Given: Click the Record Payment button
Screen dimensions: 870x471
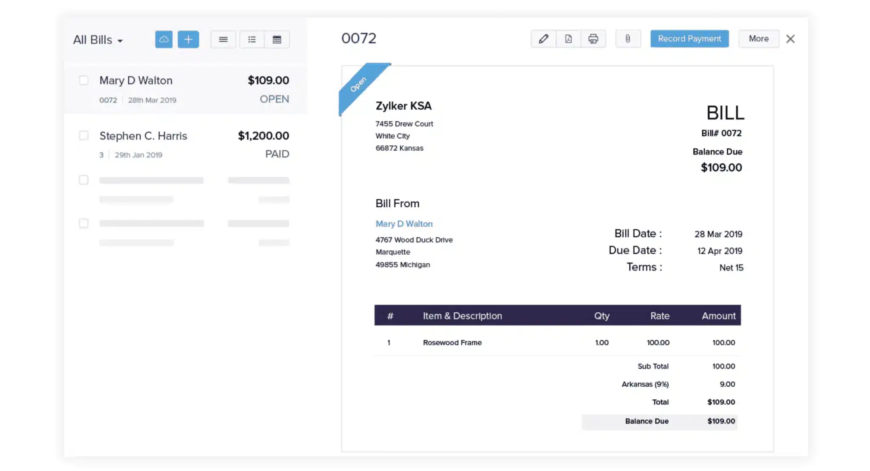Looking at the screenshot, I should (x=689, y=39).
